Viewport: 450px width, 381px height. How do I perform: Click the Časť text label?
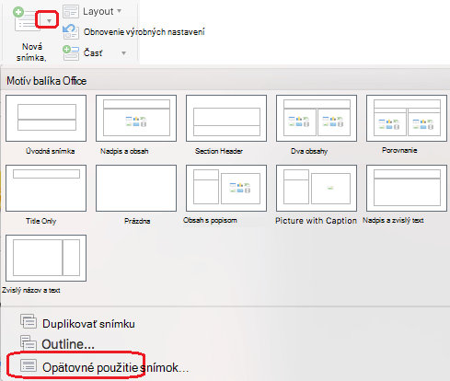click(93, 53)
